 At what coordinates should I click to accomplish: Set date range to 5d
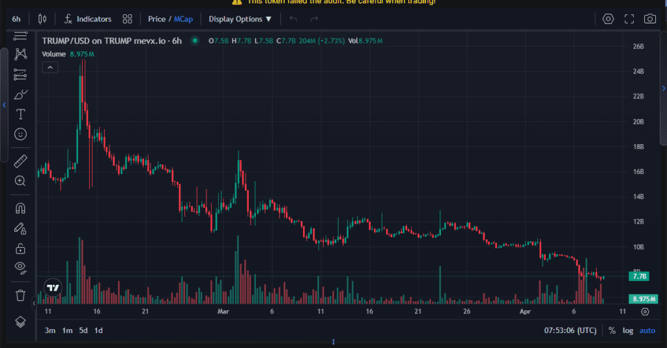coord(83,330)
